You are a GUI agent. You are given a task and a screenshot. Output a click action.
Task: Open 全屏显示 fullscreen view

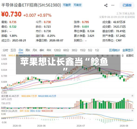128,50
